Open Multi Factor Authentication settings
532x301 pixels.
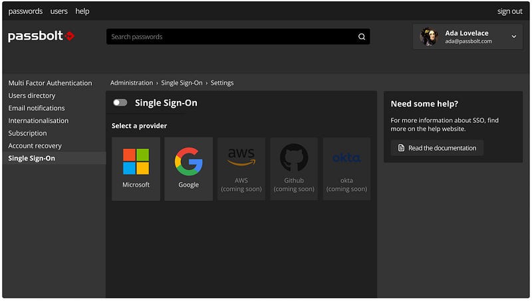51,83
